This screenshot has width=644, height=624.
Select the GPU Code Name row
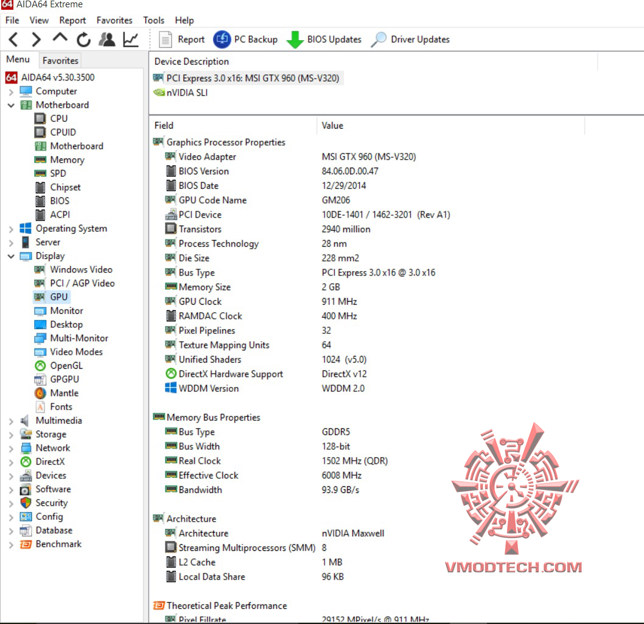click(257, 200)
